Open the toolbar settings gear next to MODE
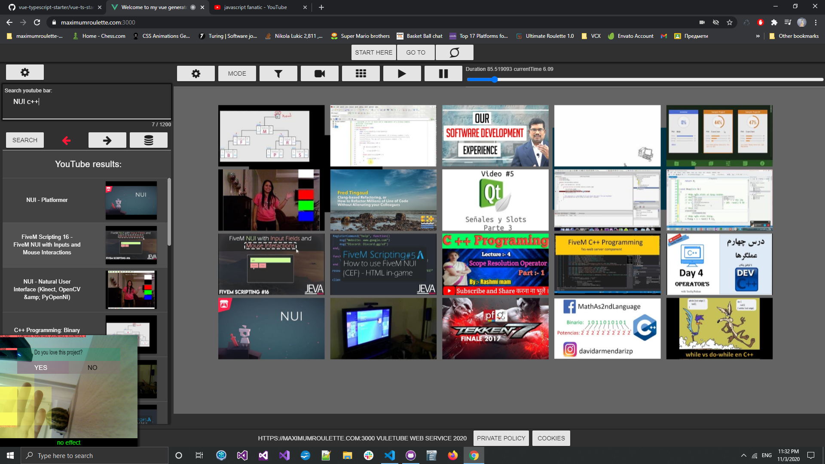 point(196,73)
